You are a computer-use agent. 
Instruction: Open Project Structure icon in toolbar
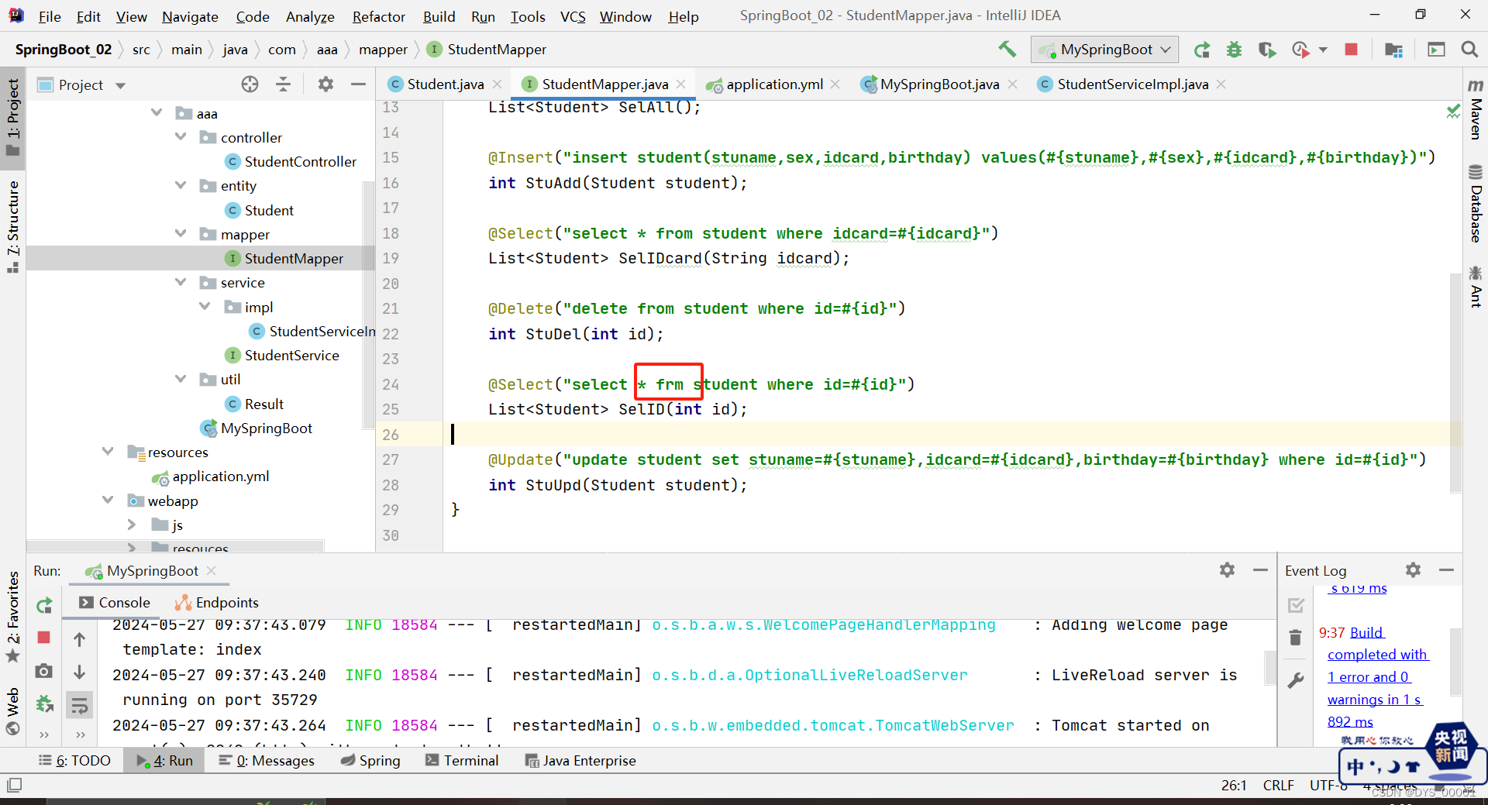pyautogui.click(x=1393, y=50)
